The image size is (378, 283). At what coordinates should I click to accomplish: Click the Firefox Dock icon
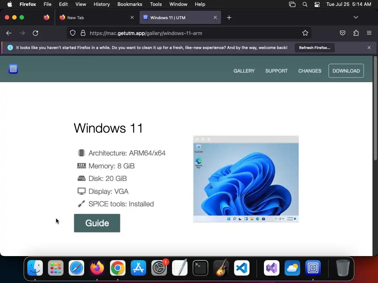coord(97,268)
